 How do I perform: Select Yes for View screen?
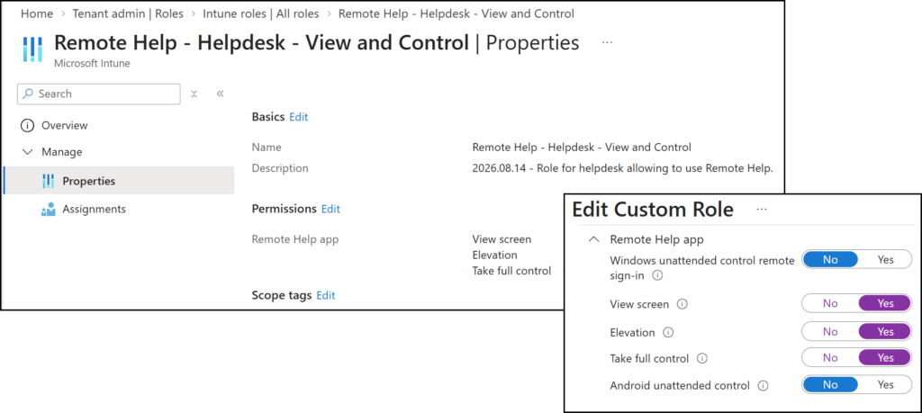885,304
